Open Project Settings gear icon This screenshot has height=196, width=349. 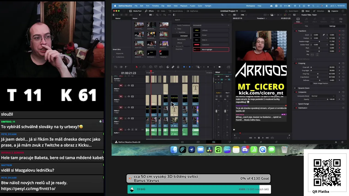[x=343, y=142]
